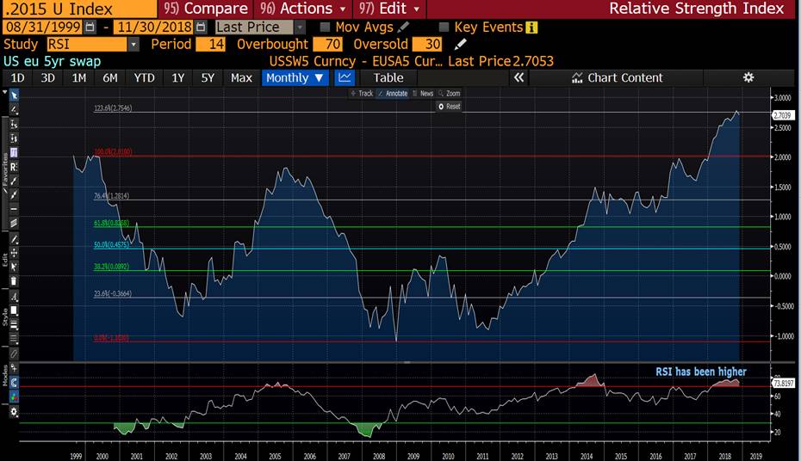This screenshot has width=801, height=461.
Task: Open the Study RSI dropdown
Action: click(x=133, y=44)
